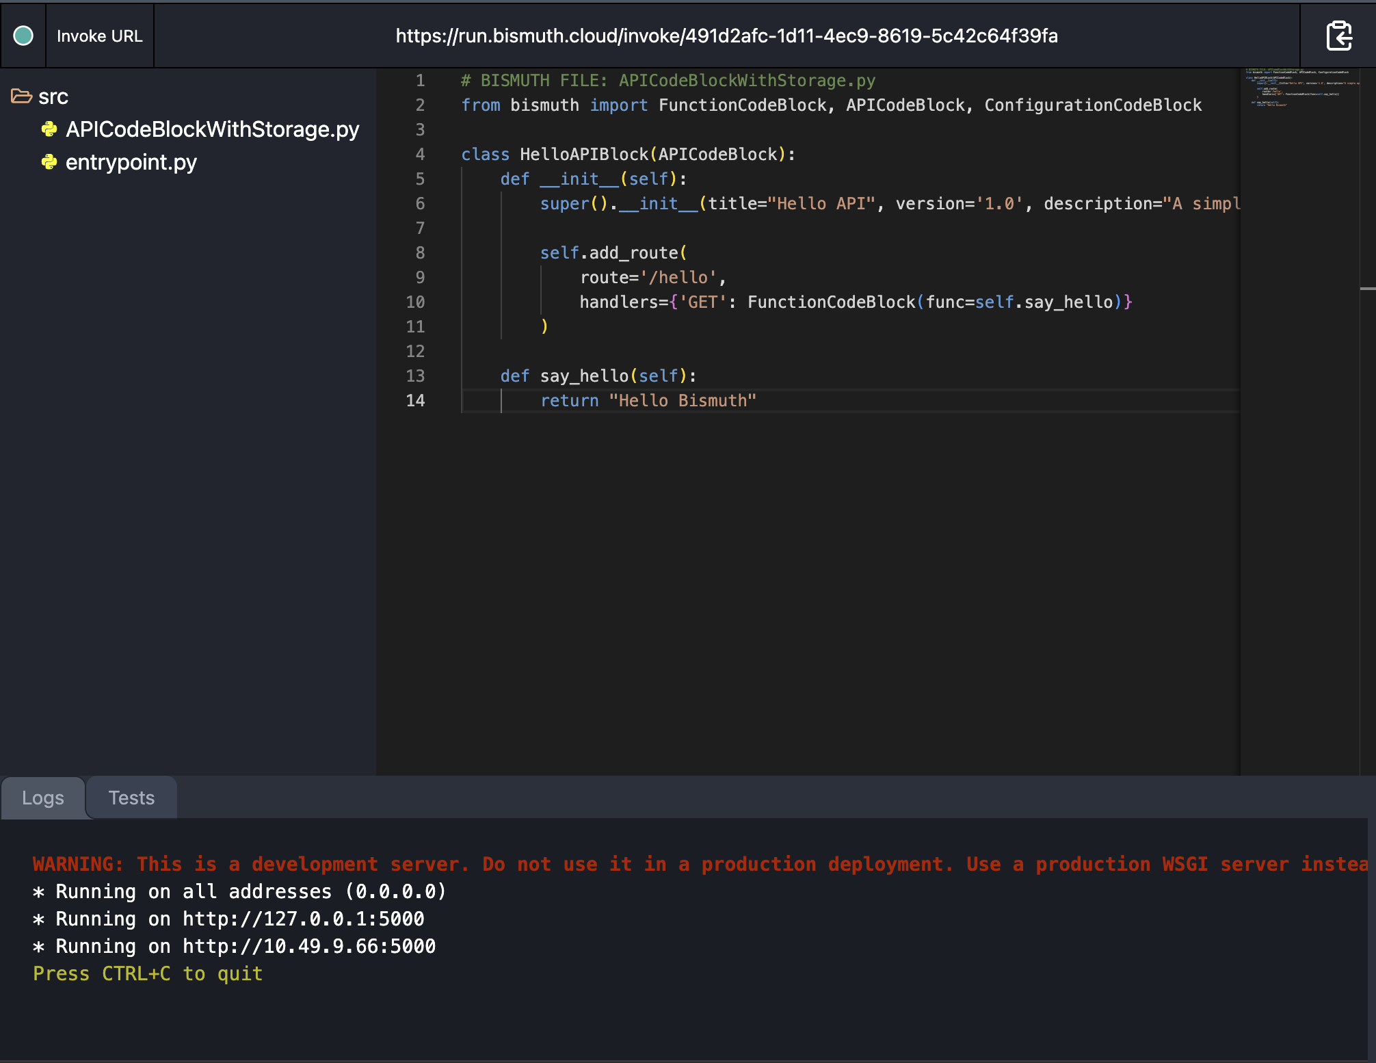
Task: Click 'def say_hello(self):' line
Action: tap(598, 376)
